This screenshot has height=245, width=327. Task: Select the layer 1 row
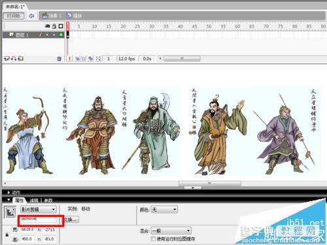[x=34, y=35]
